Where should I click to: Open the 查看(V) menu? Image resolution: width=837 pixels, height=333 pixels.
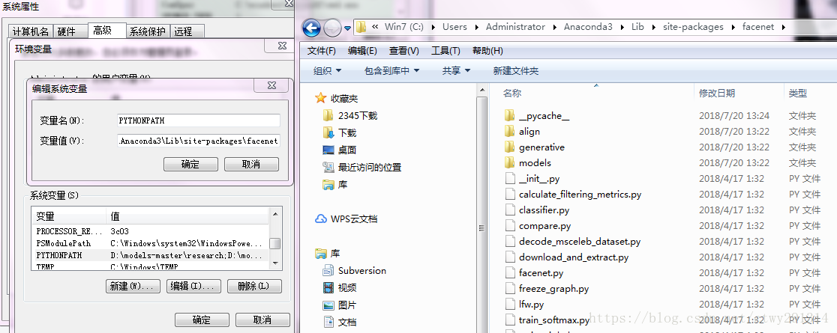coord(404,51)
